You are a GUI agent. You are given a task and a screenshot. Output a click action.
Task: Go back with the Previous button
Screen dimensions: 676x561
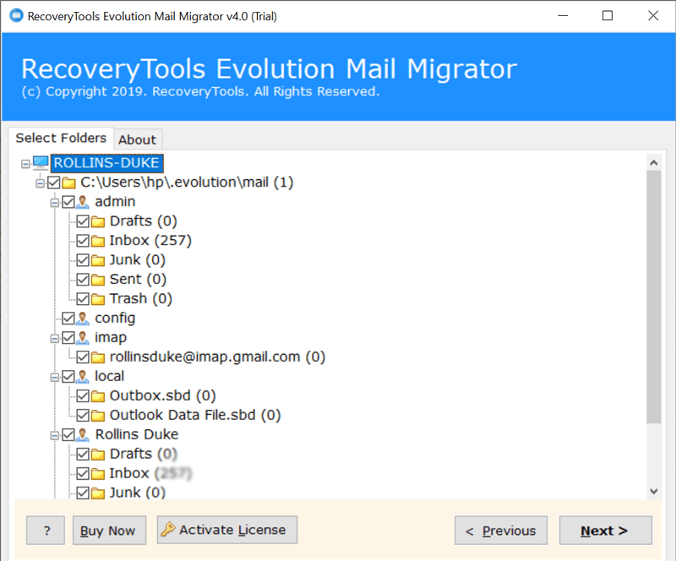(x=501, y=531)
